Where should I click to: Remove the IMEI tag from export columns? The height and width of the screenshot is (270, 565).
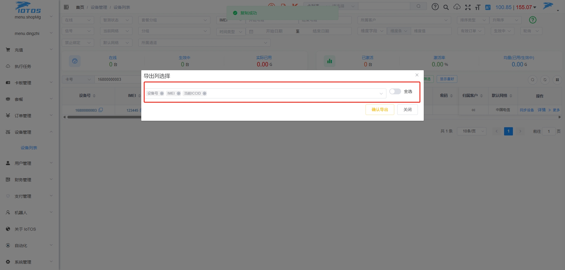pyautogui.click(x=179, y=93)
